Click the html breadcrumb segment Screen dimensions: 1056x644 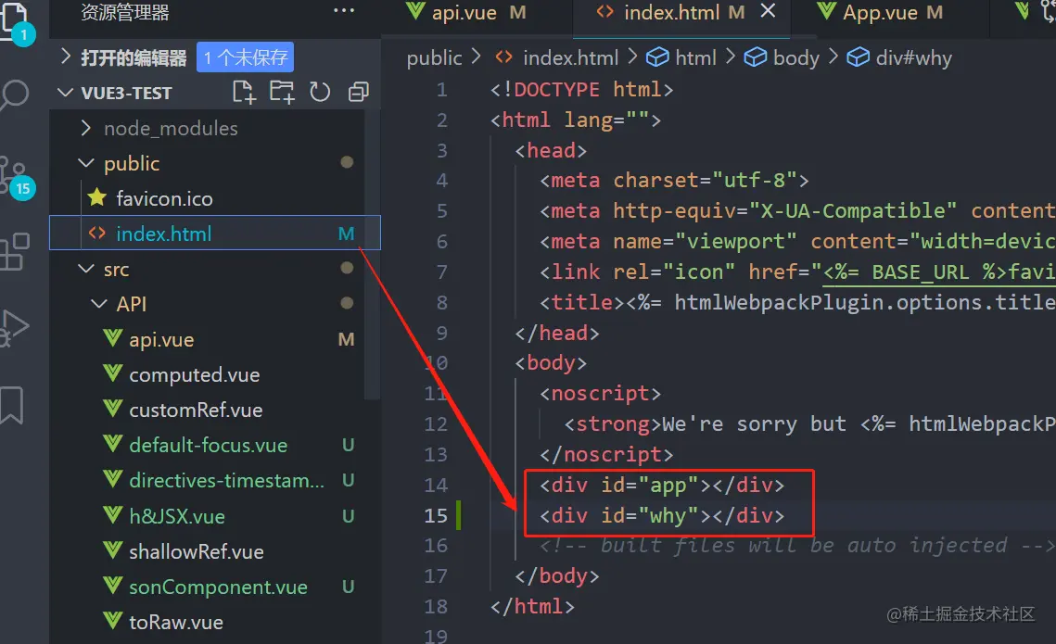coord(695,57)
